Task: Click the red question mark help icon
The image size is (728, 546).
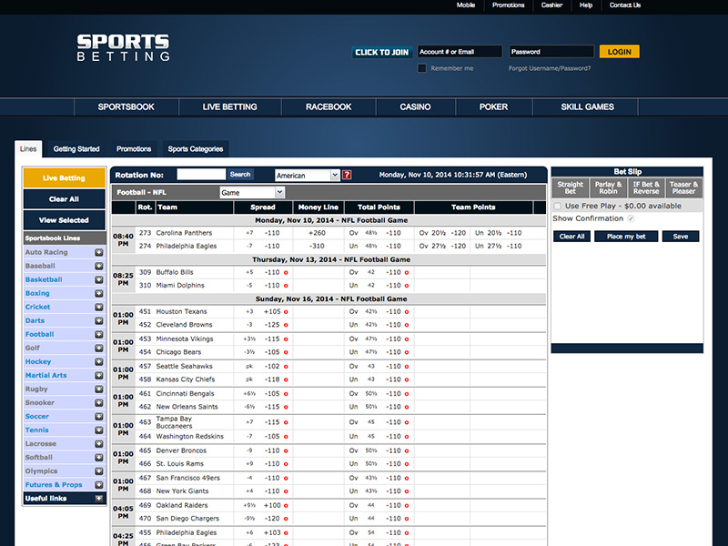Action: click(x=347, y=175)
